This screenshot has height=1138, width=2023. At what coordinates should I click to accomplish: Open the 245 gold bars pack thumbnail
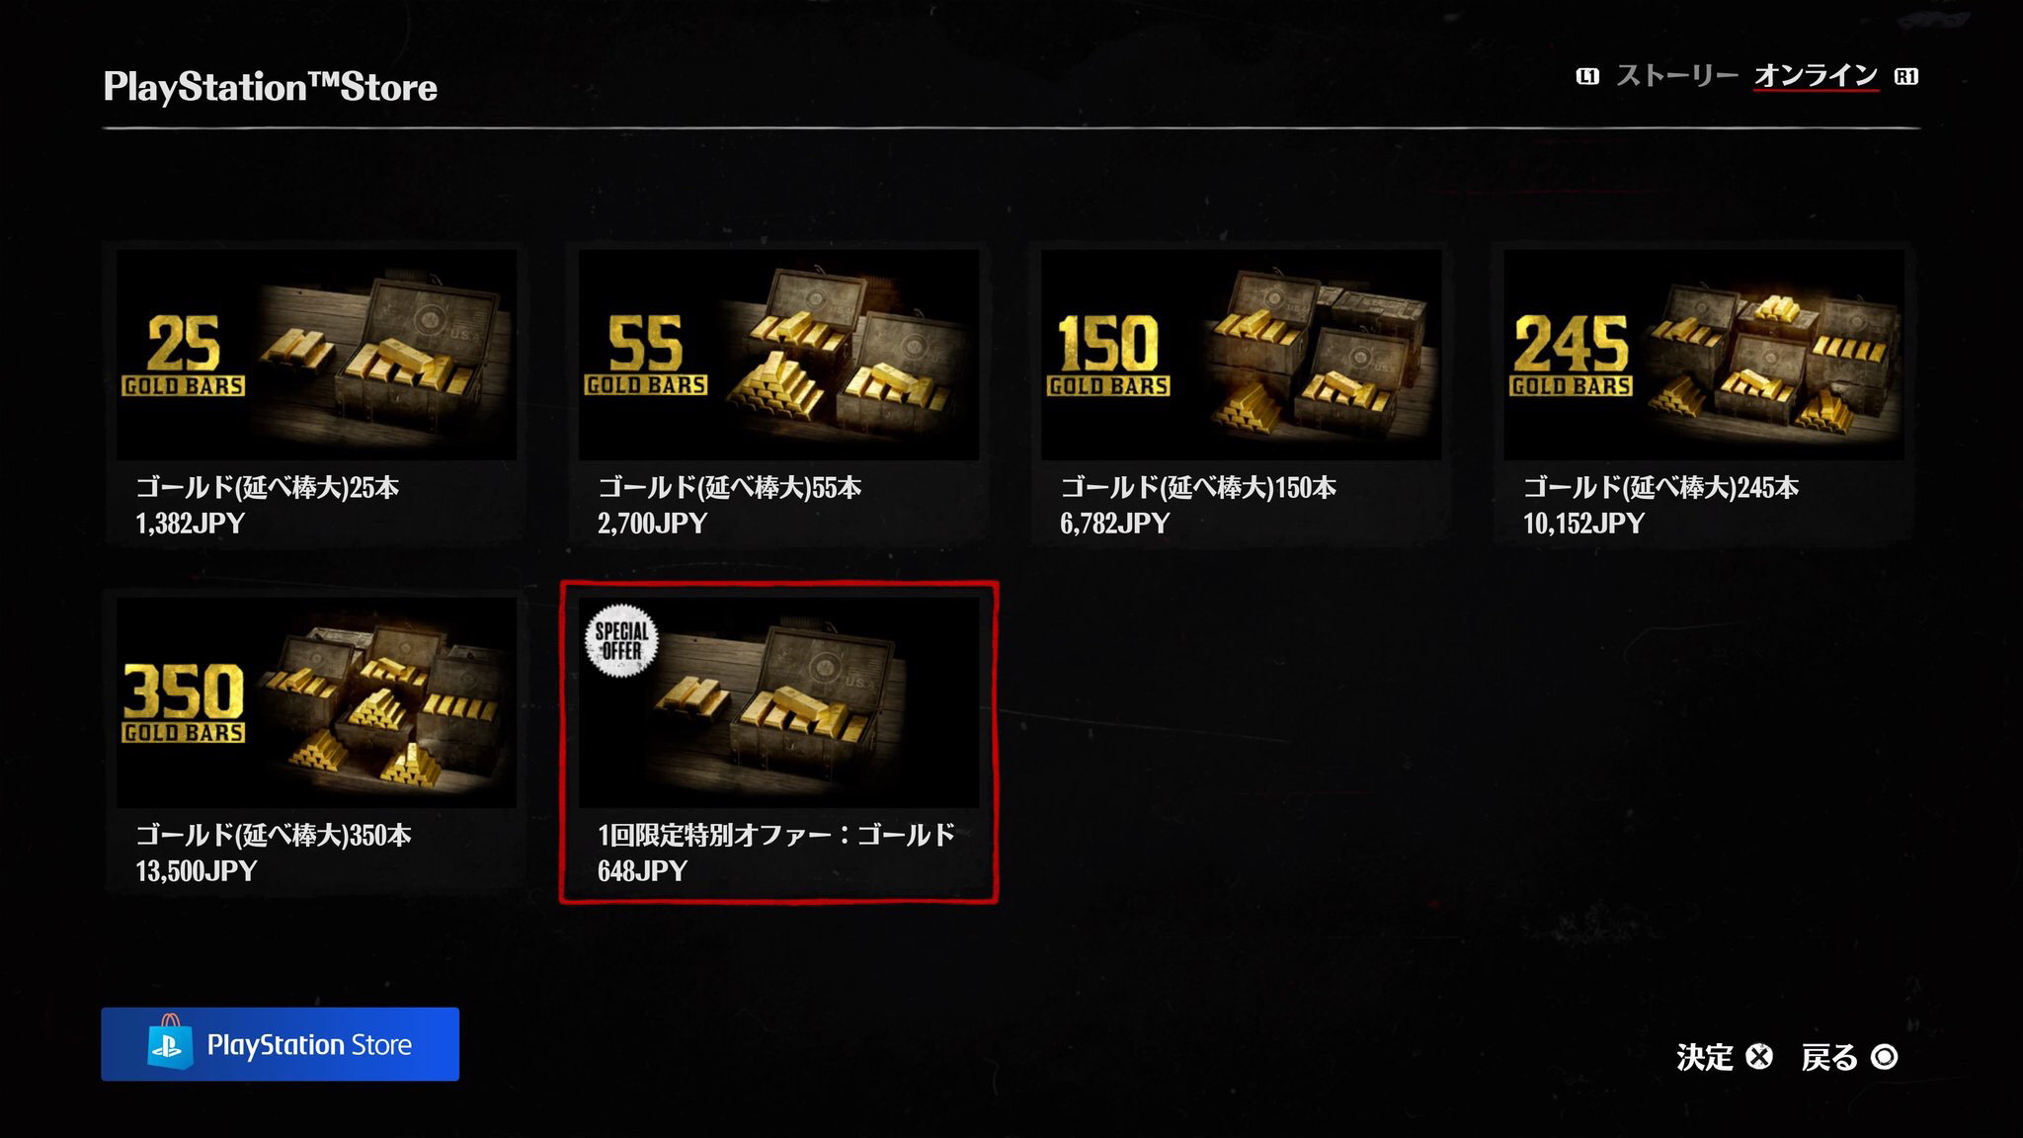coord(1704,355)
